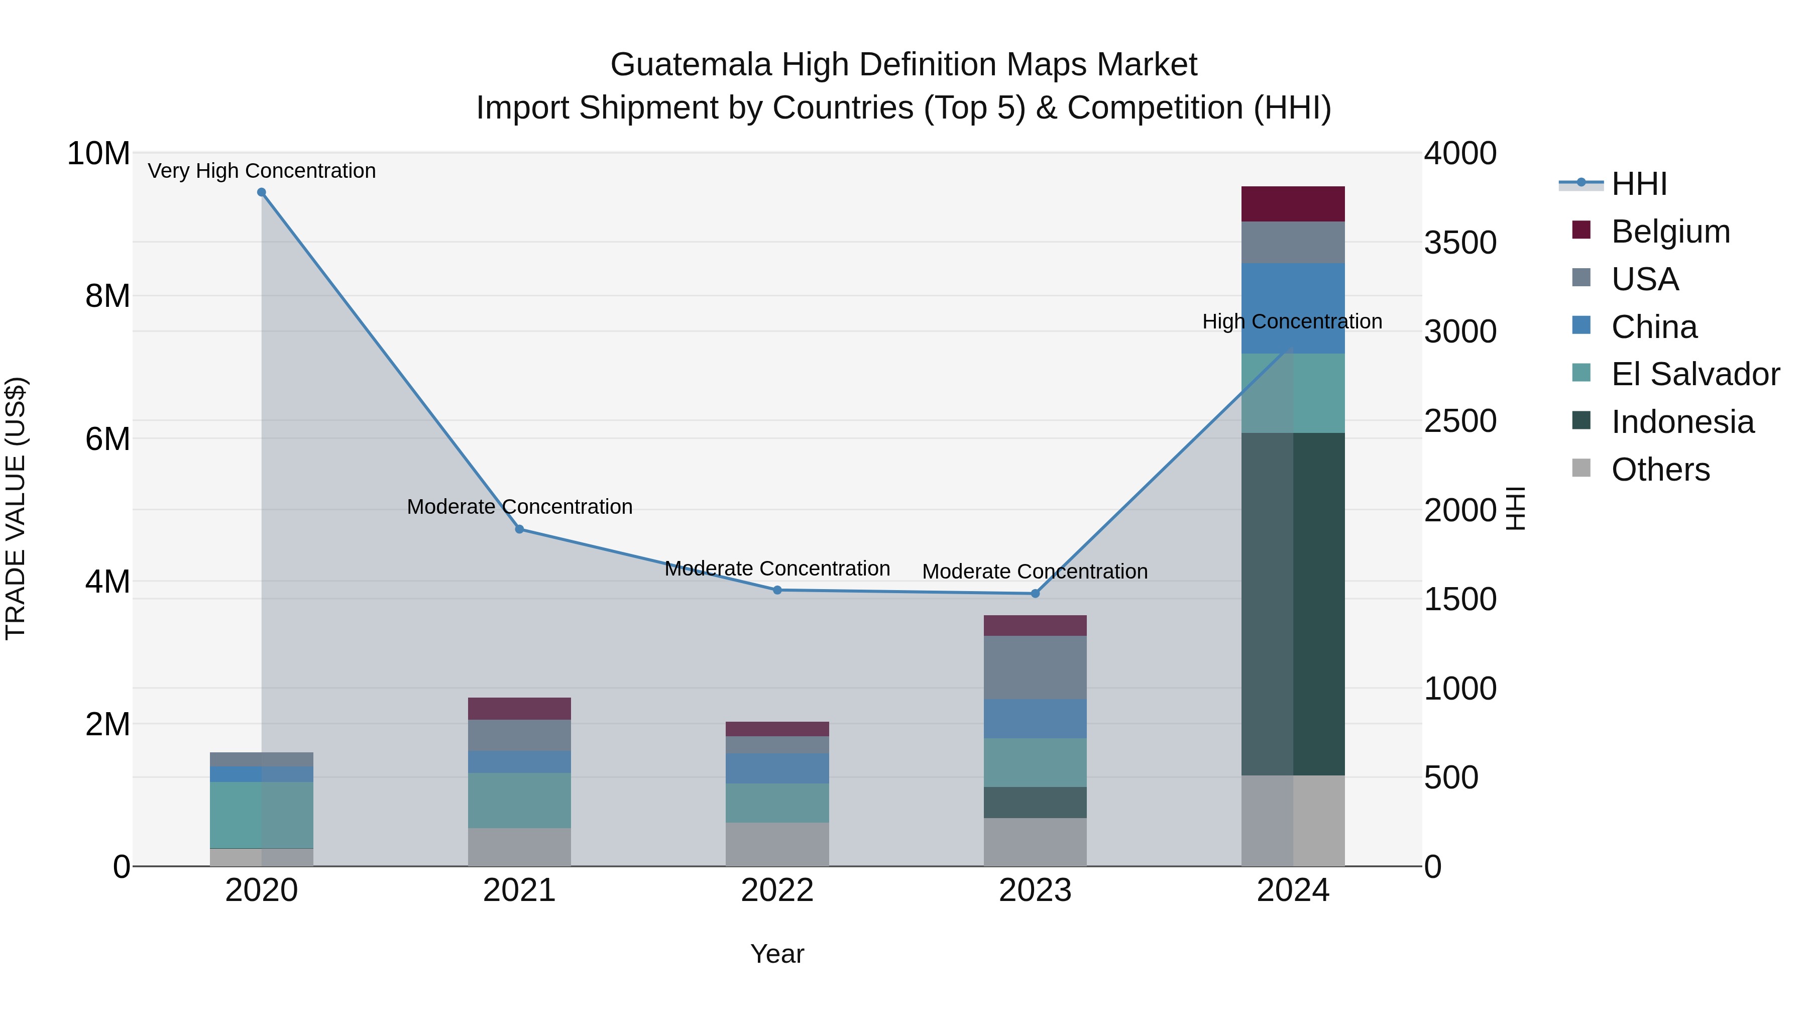1808x1017 pixels.
Task: Click the 2024 Others bar segment
Action: (x=1293, y=821)
